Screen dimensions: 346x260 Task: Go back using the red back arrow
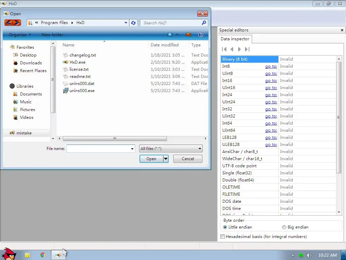click(8, 23)
